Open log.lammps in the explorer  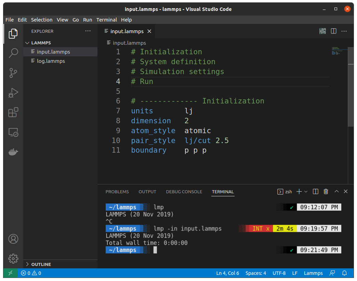(60, 61)
